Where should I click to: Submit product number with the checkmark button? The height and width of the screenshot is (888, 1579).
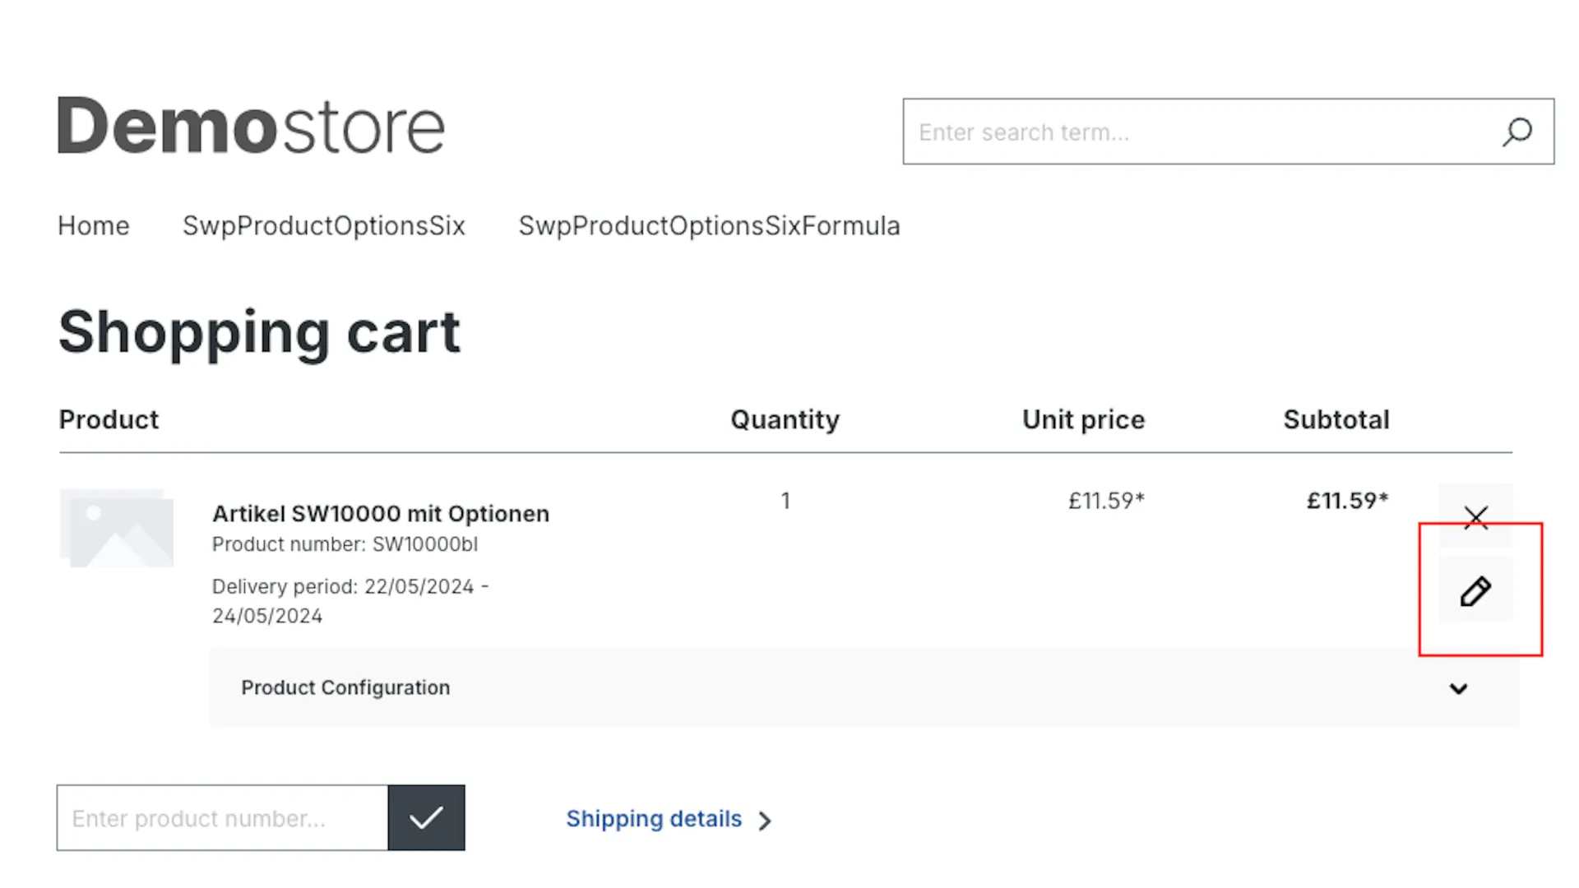tap(426, 817)
